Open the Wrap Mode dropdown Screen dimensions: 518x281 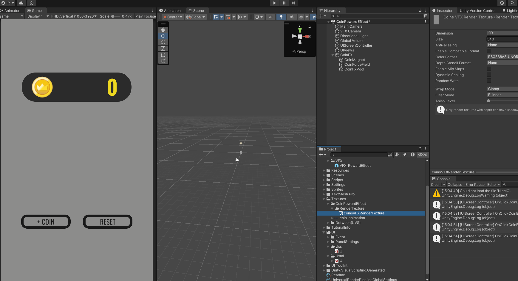point(502,89)
